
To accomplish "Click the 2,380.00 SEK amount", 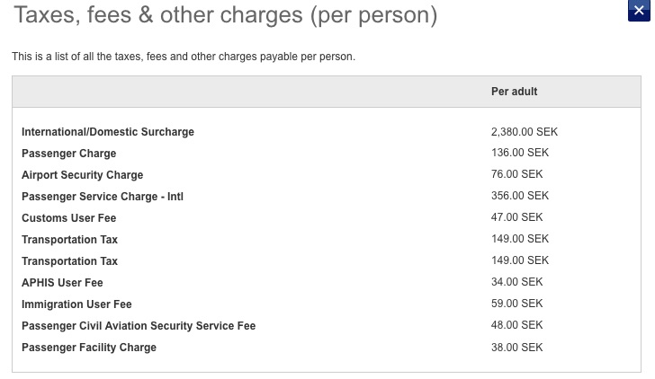I will pyautogui.click(x=525, y=132).
